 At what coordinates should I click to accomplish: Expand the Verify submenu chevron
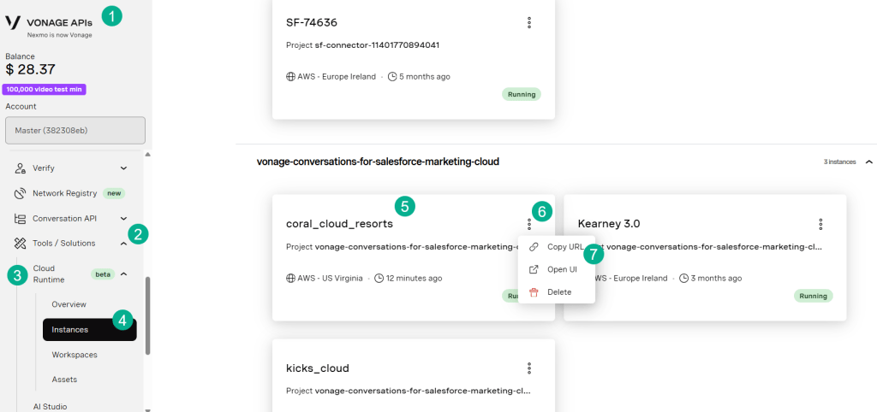123,168
